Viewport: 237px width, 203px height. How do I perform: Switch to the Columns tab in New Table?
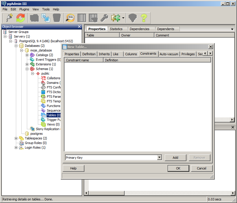(131, 54)
